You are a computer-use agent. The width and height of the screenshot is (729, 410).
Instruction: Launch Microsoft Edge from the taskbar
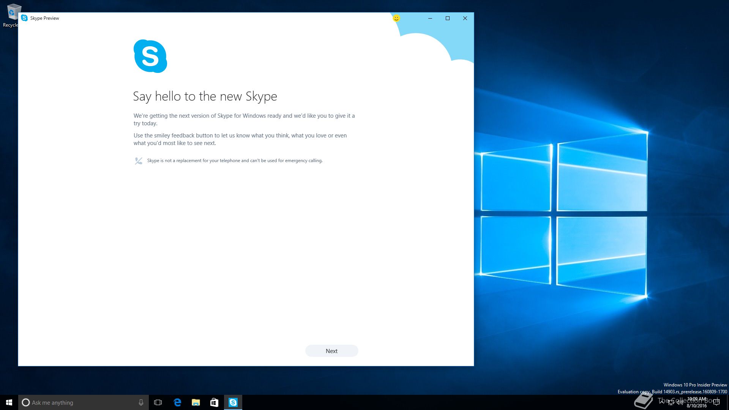[177, 402]
